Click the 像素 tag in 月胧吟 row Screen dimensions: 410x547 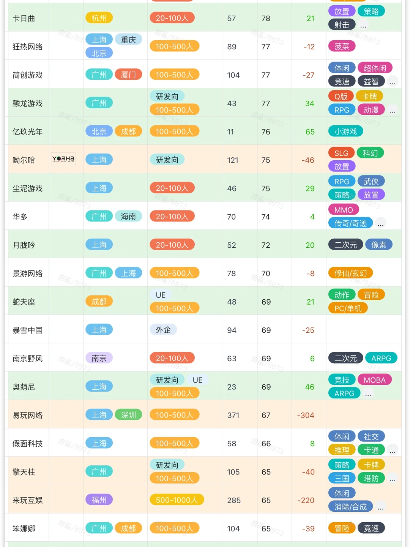coord(378,245)
